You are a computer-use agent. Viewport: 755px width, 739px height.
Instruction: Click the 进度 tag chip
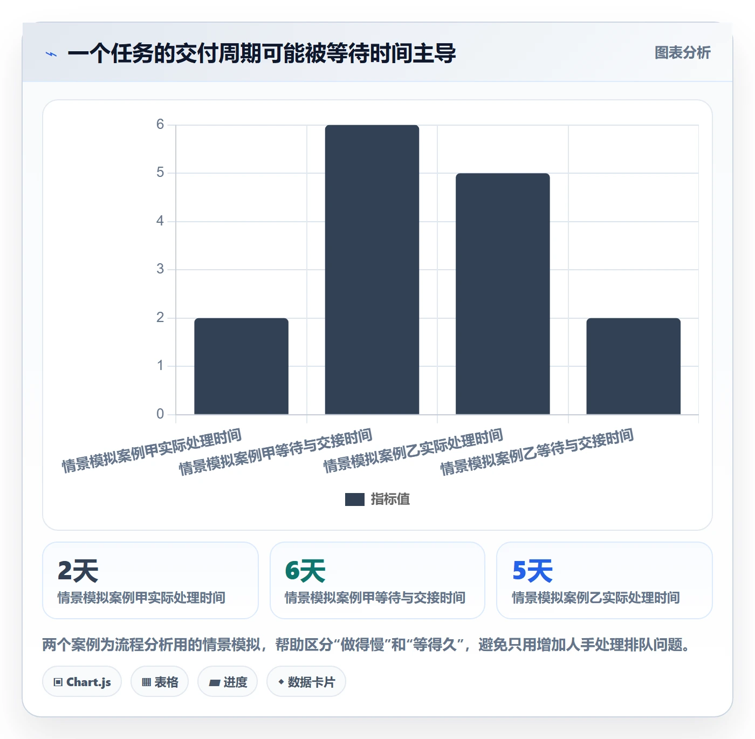pos(228,682)
